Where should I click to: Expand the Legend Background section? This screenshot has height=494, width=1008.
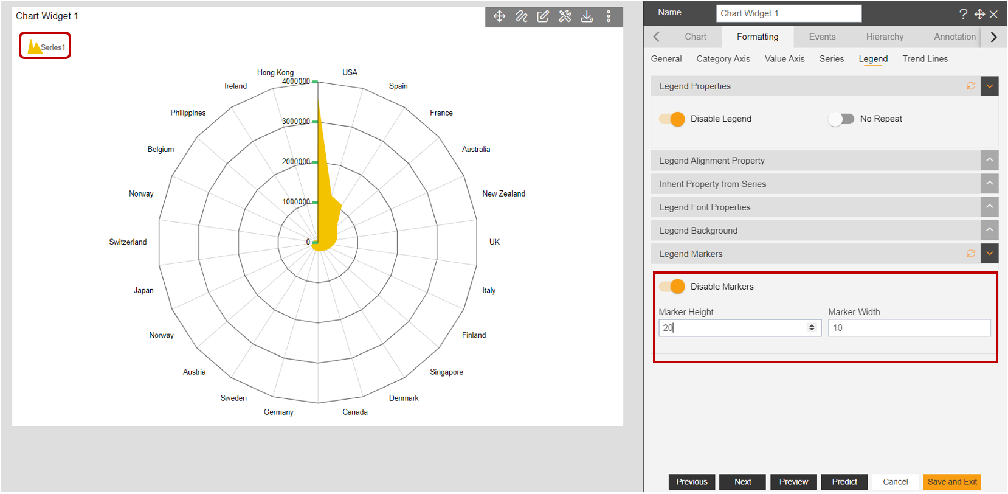[990, 230]
